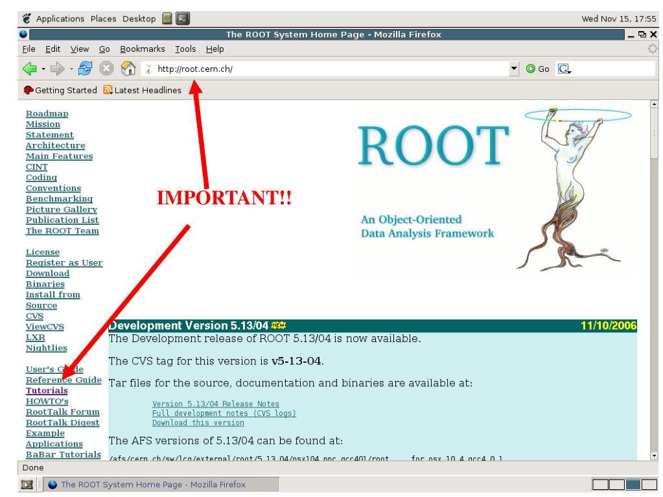Open the Home page icon

(x=128, y=68)
